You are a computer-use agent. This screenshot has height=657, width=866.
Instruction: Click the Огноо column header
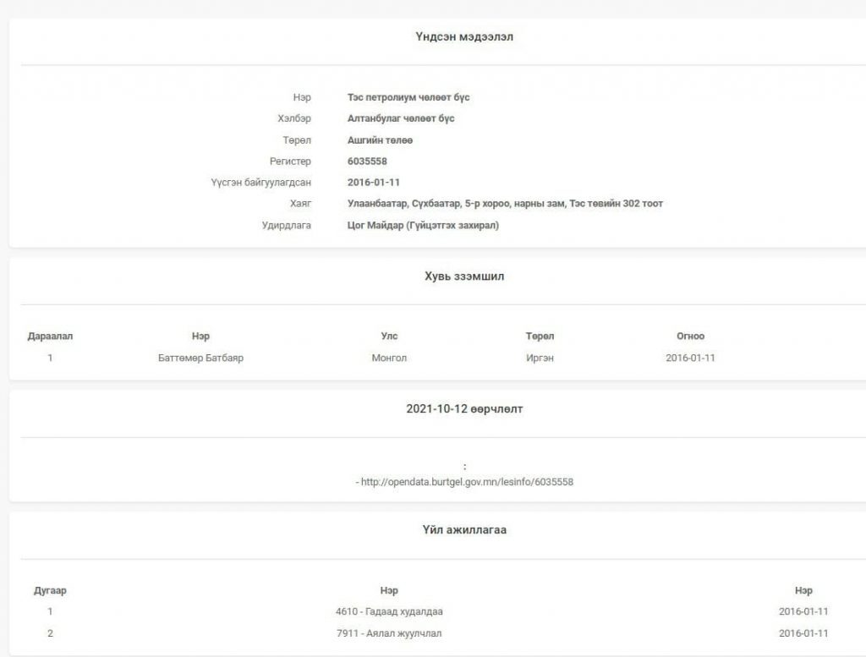pyautogui.click(x=690, y=337)
